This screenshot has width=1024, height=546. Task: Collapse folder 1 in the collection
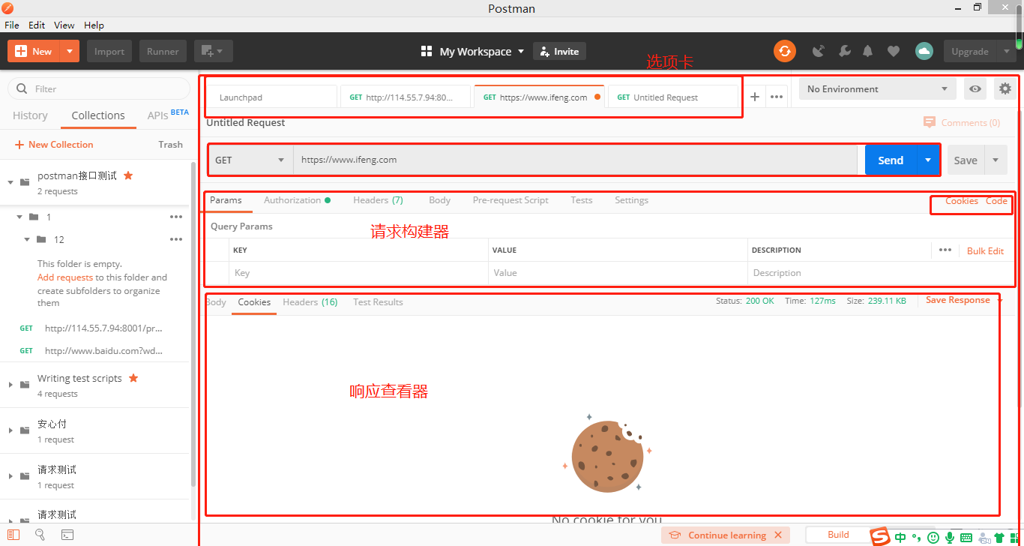point(19,217)
